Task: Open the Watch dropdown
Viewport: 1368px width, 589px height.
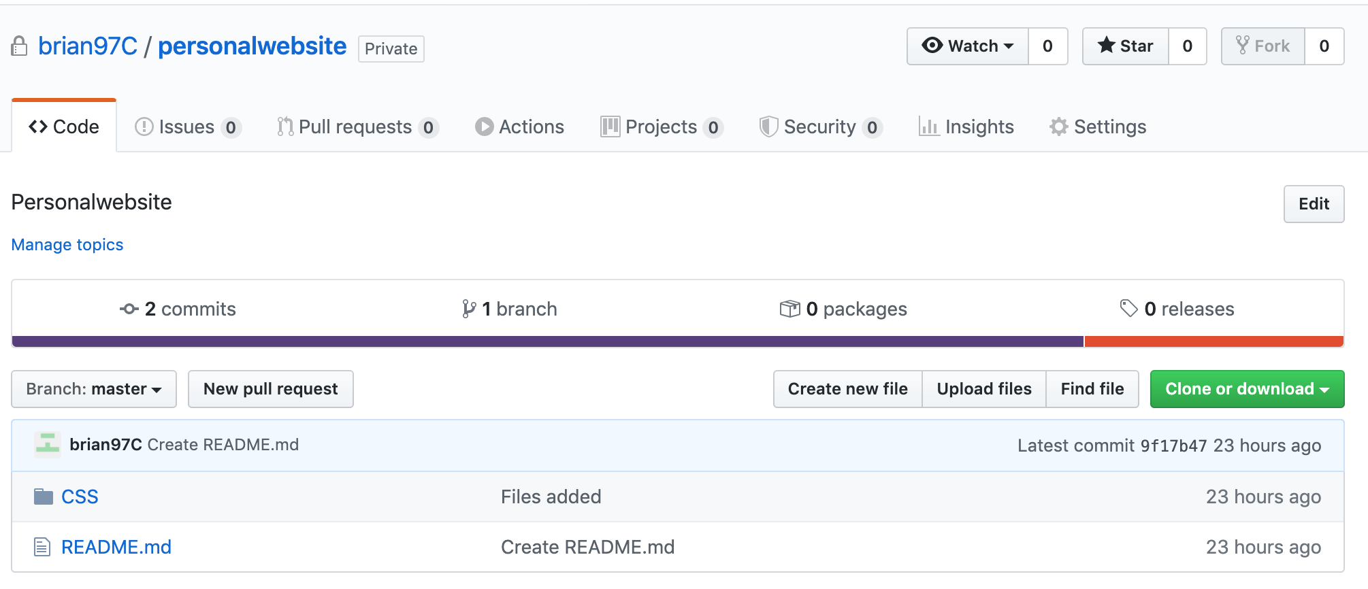Action: [x=967, y=46]
